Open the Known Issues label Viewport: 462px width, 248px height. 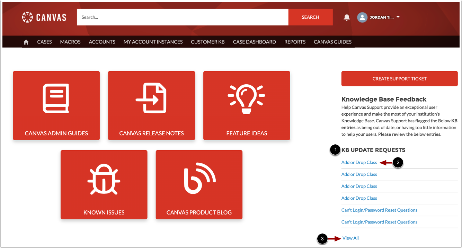[104, 212]
